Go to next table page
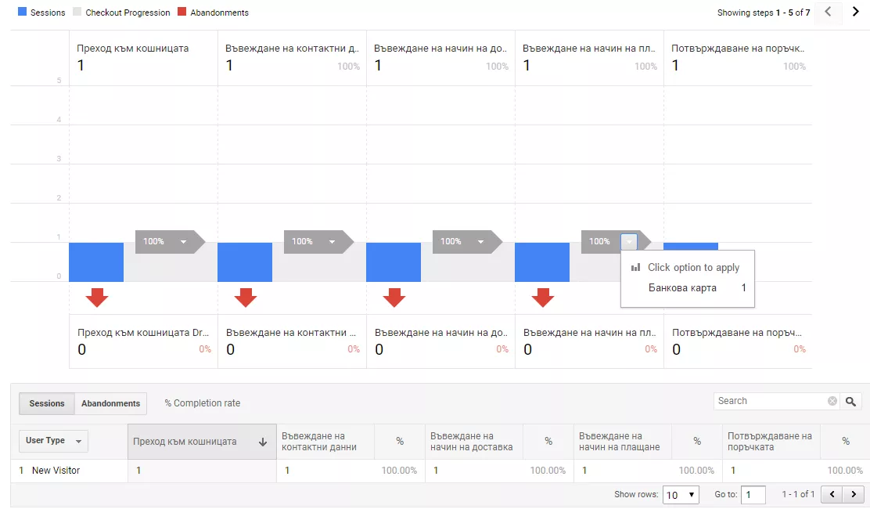 (x=854, y=494)
